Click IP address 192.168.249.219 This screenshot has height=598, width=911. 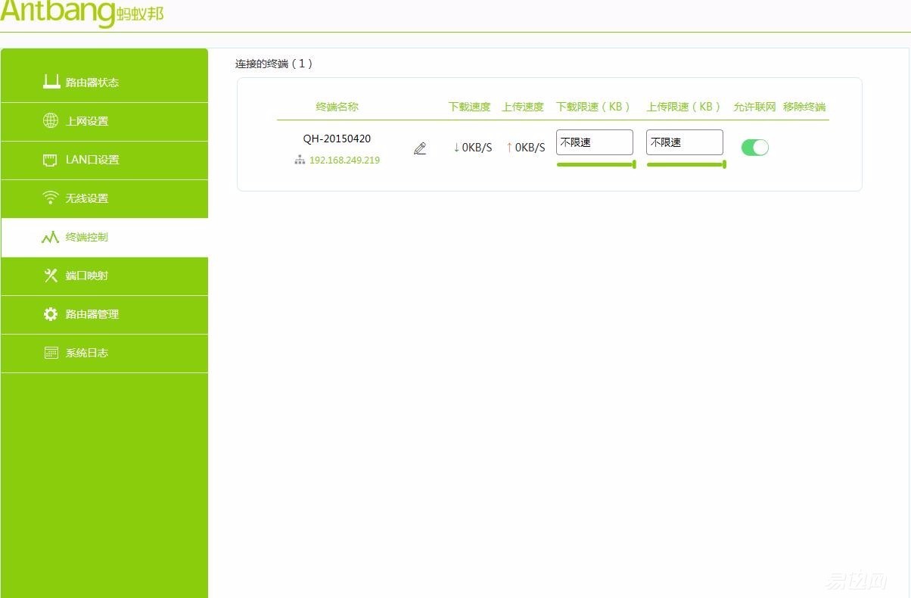(344, 160)
